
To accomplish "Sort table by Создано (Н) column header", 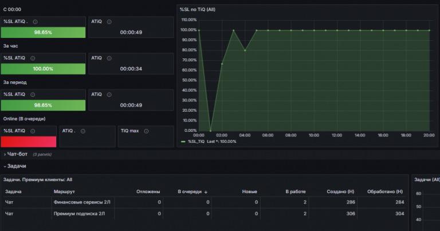I will pyautogui.click(x=340, y=191).
